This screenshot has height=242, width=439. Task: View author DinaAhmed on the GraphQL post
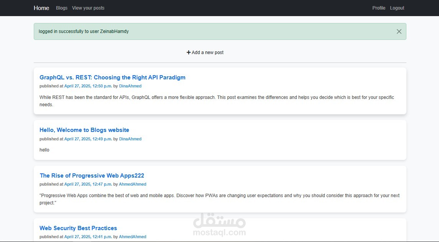pyautogui.click(x=130, y=86)
